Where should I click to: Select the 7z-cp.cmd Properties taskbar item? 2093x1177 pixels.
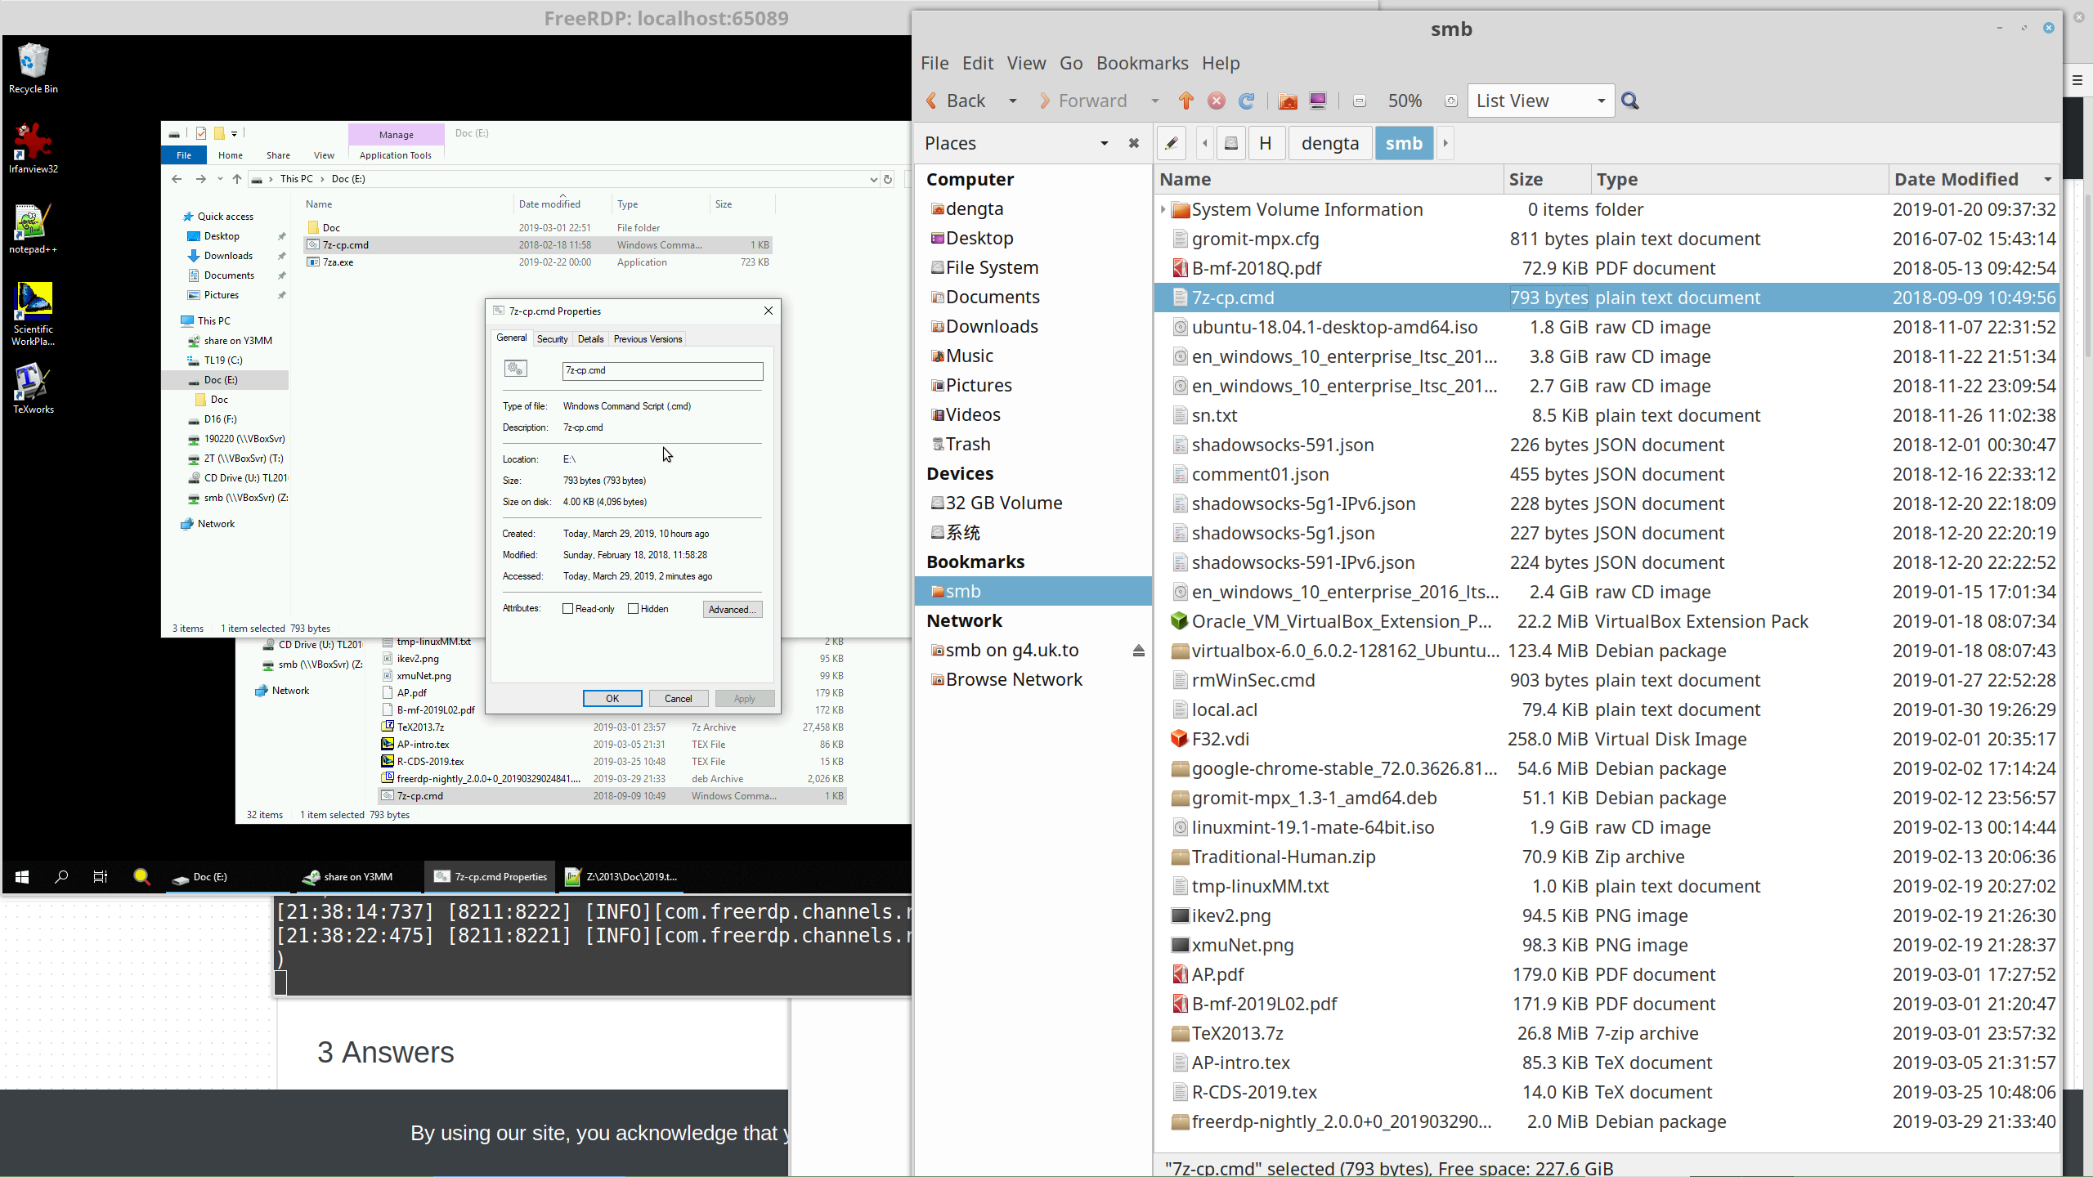coord(489,876)
